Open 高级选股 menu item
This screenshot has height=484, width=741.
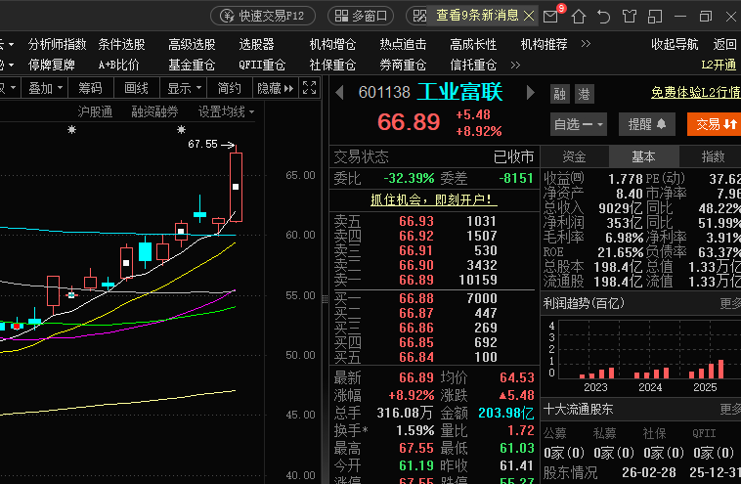click(192, 44)
